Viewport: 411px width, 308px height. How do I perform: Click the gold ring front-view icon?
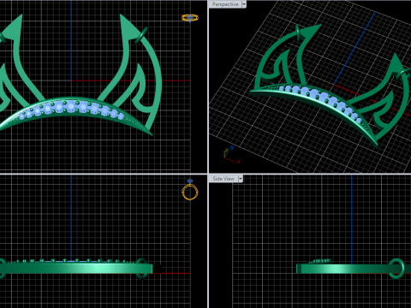[x=190, y=190]
